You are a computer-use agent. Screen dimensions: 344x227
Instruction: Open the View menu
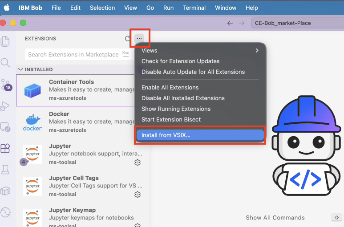pos(130,8)
